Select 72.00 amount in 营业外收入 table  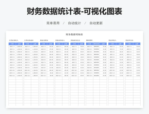coord(121,49)
